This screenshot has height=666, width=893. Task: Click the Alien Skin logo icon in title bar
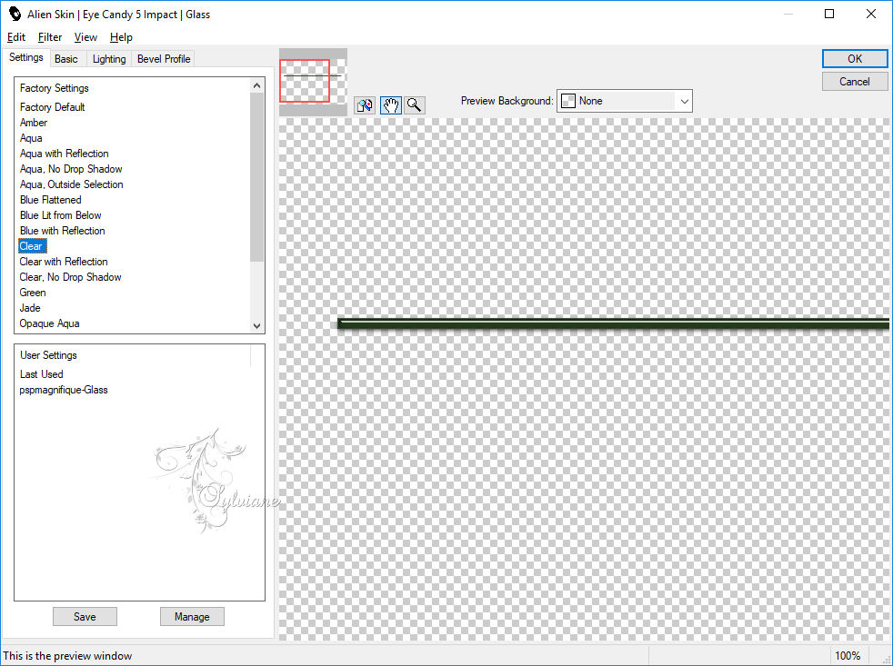[15, 15]
